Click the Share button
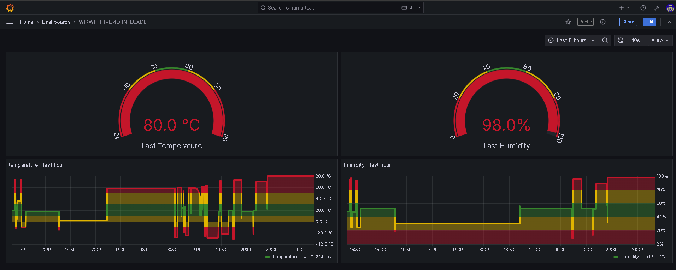This screenshot has width=676, height=270. click(x=628, y=22)
